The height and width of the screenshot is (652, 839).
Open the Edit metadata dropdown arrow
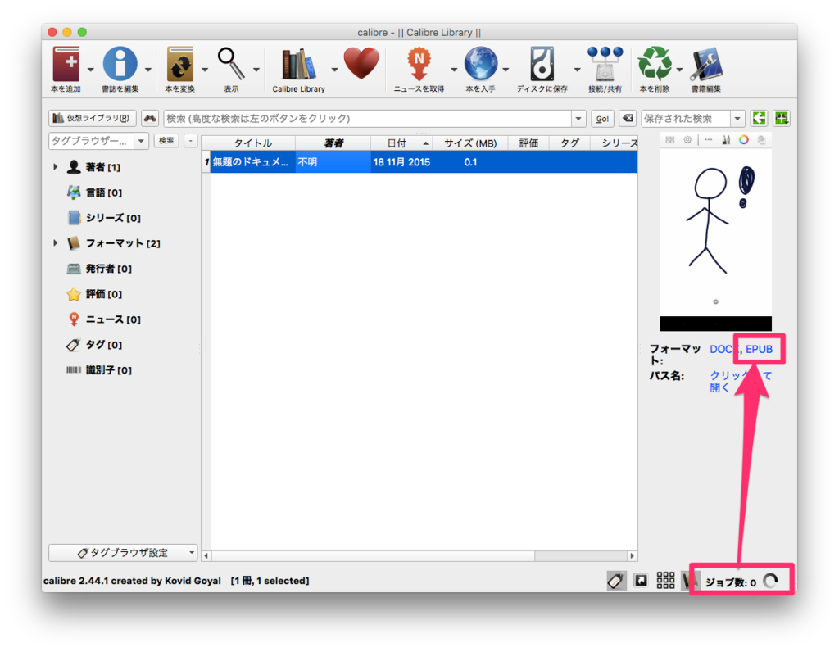[148, 70]
